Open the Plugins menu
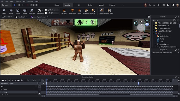The height and width of the screenshot is (101, 180). point(18,1)
